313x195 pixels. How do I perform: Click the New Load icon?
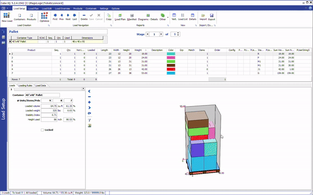[7, 17]
